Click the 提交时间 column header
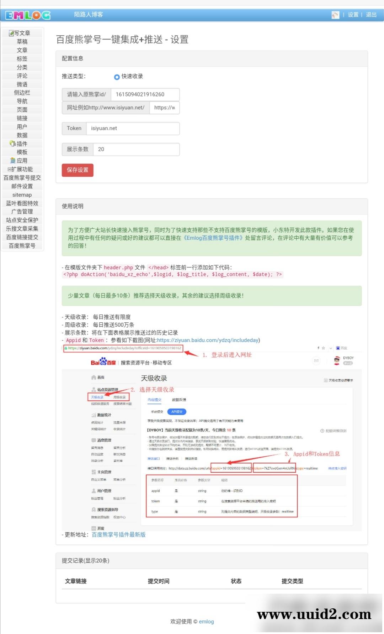Image resolution: width=384 pixels, height=634 pixels. point(159,581)
